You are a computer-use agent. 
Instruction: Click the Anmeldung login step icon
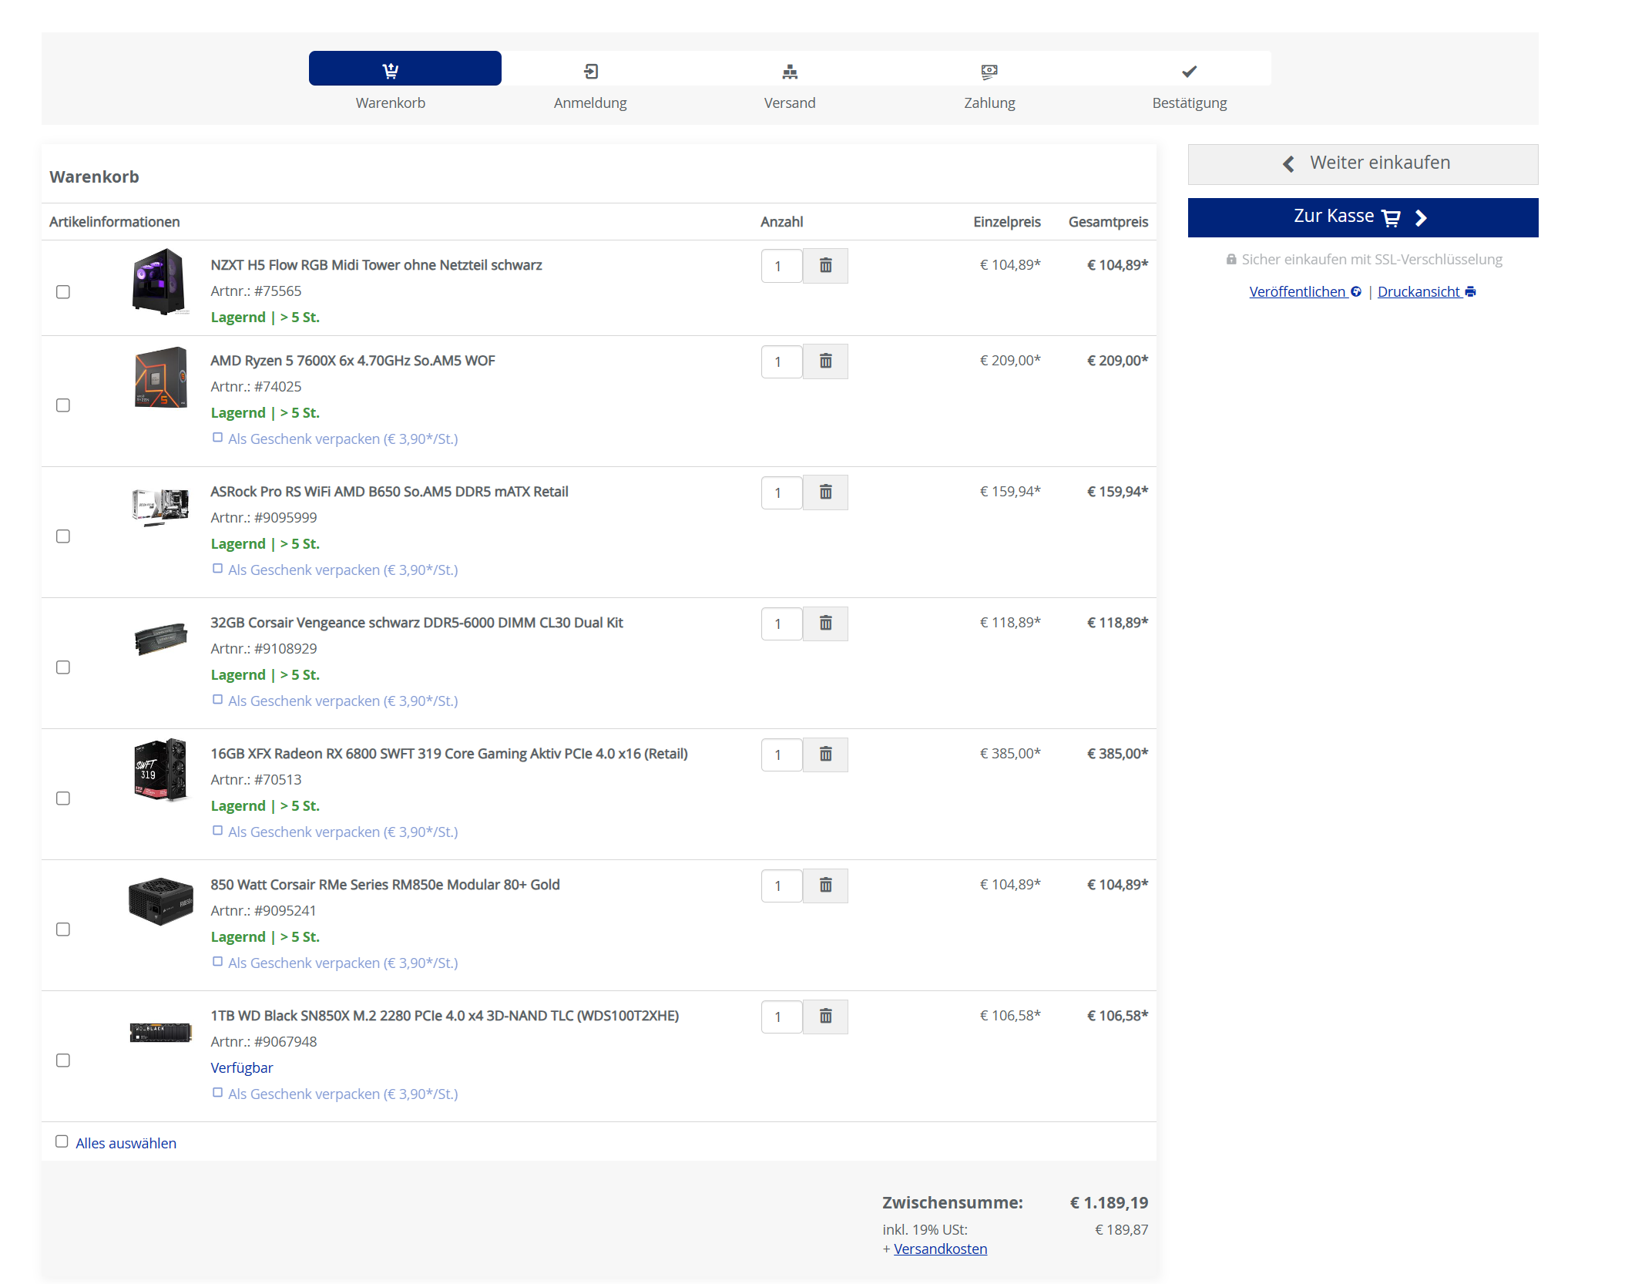(590, 72)
